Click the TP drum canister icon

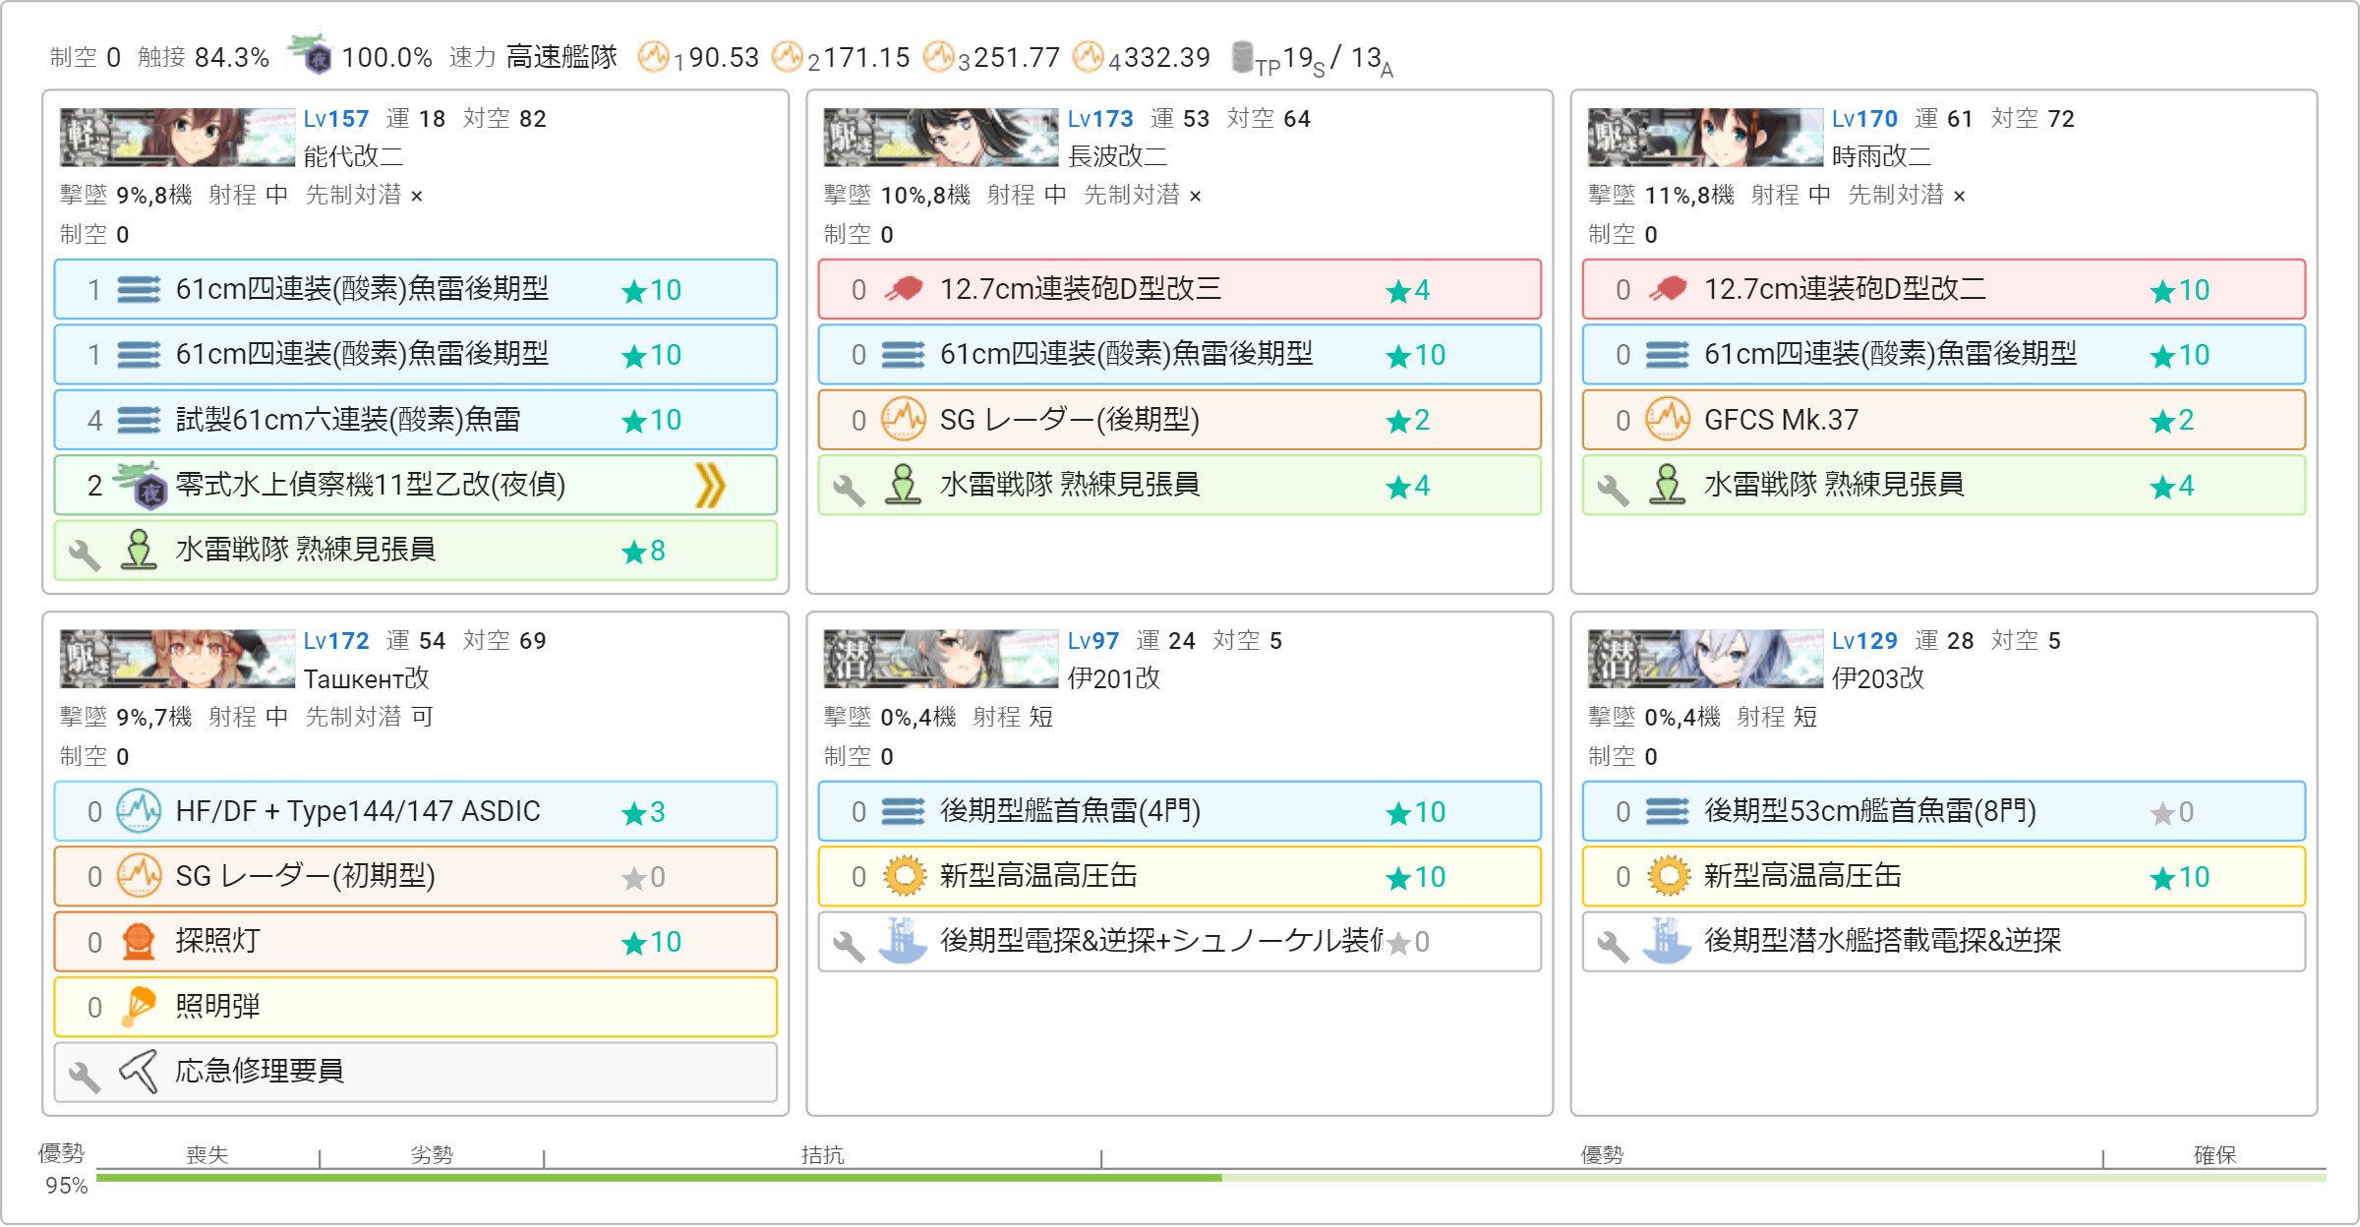tap(1242, 56)
